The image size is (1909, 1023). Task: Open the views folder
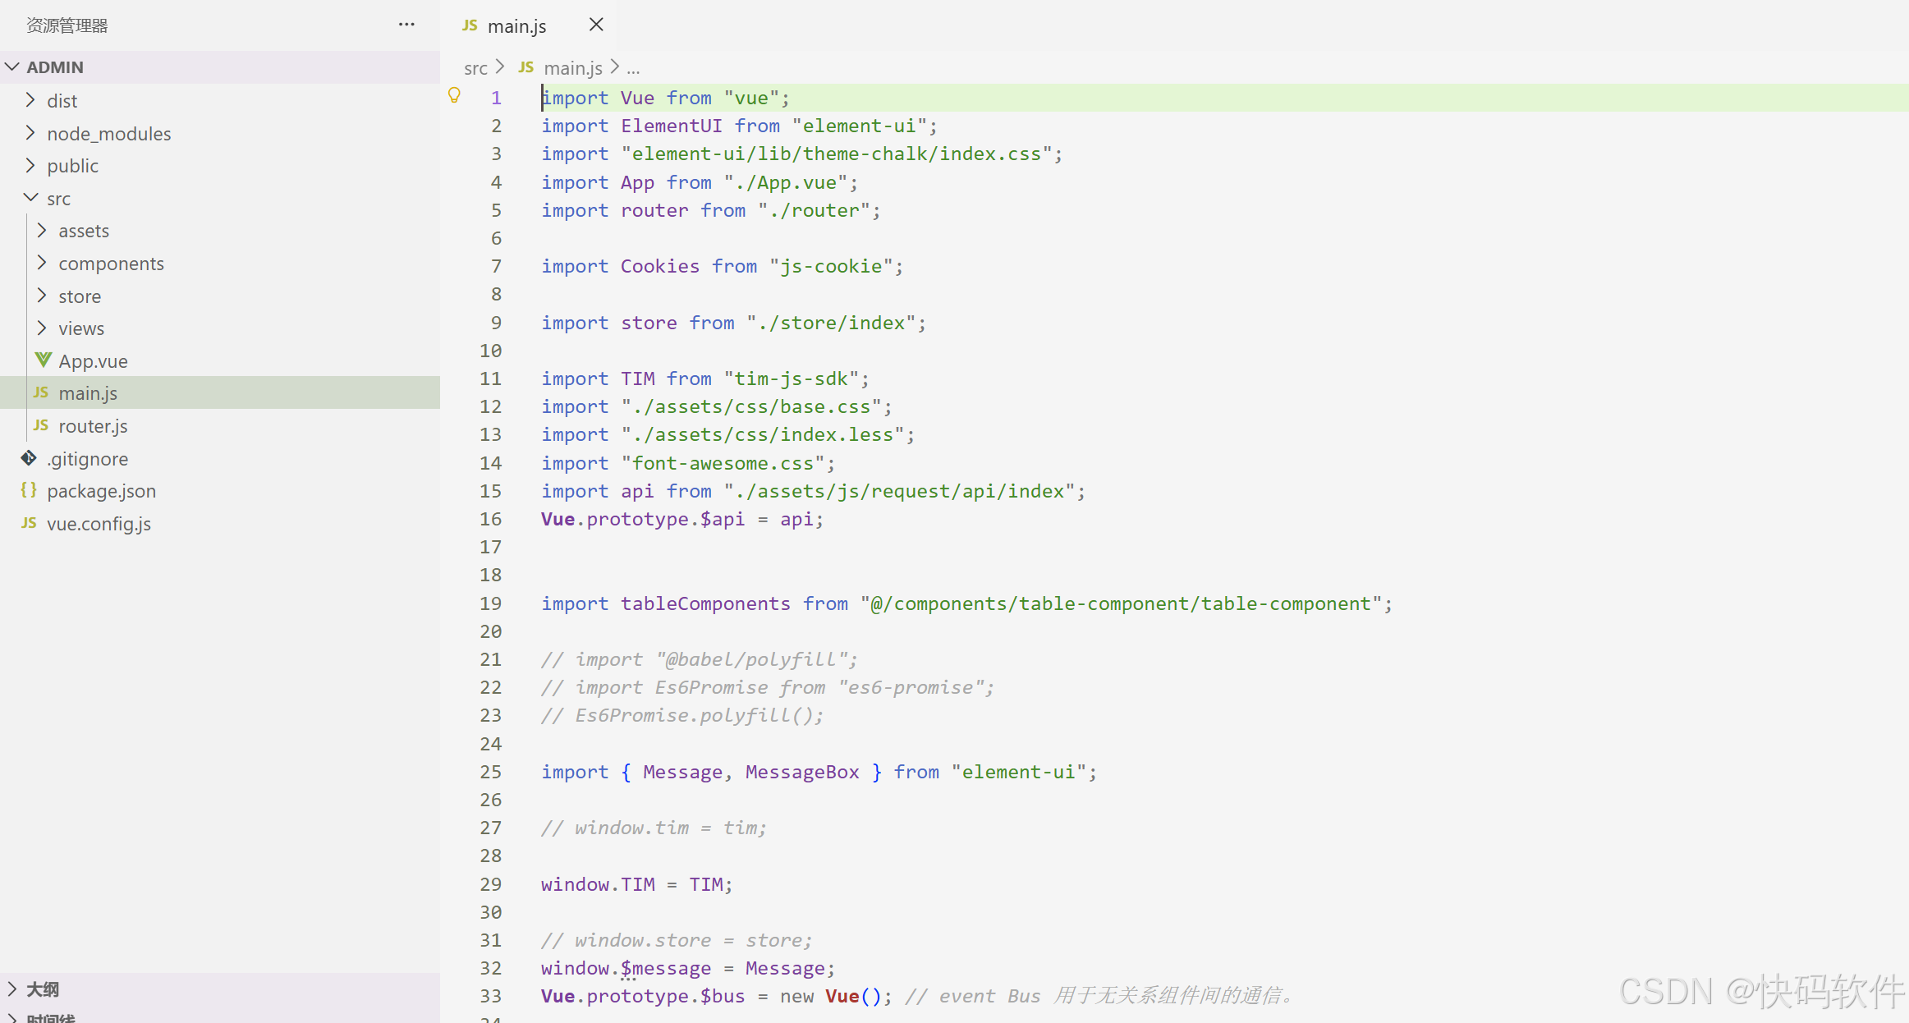click(x=81, y=328)
